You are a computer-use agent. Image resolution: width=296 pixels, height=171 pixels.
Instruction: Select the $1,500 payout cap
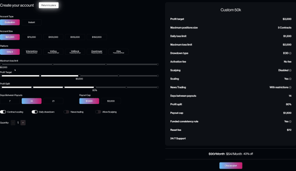coord(89,101)
